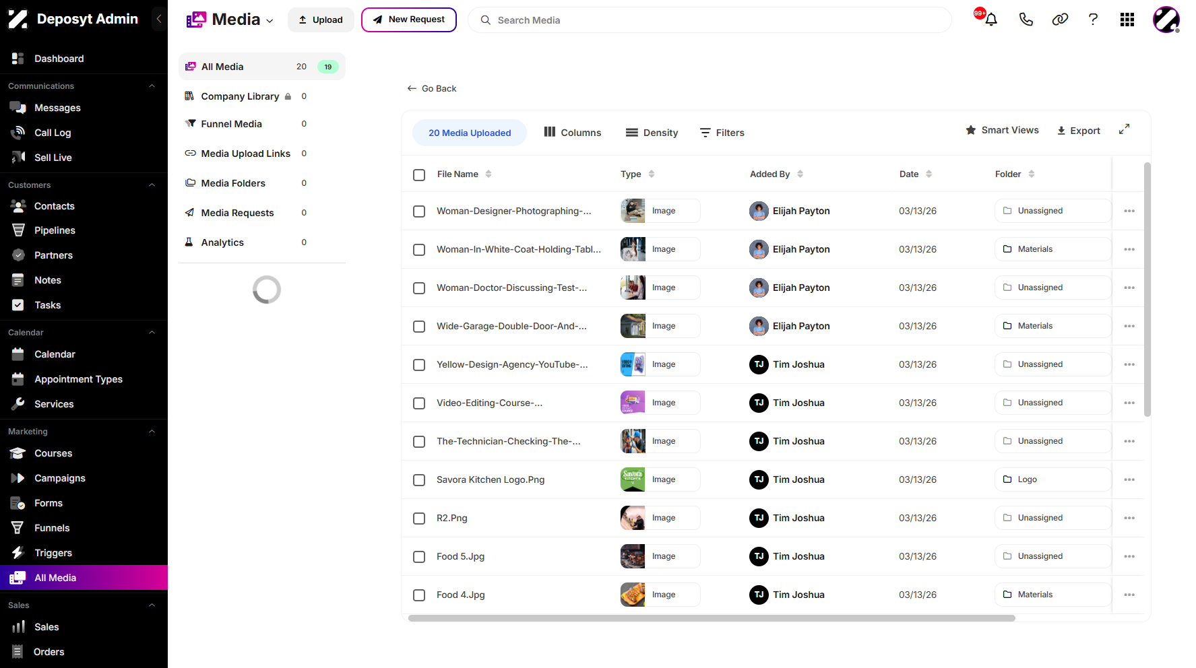Click the Upload button
Viewport: 1196px width, 668px height.
[321, 20]
